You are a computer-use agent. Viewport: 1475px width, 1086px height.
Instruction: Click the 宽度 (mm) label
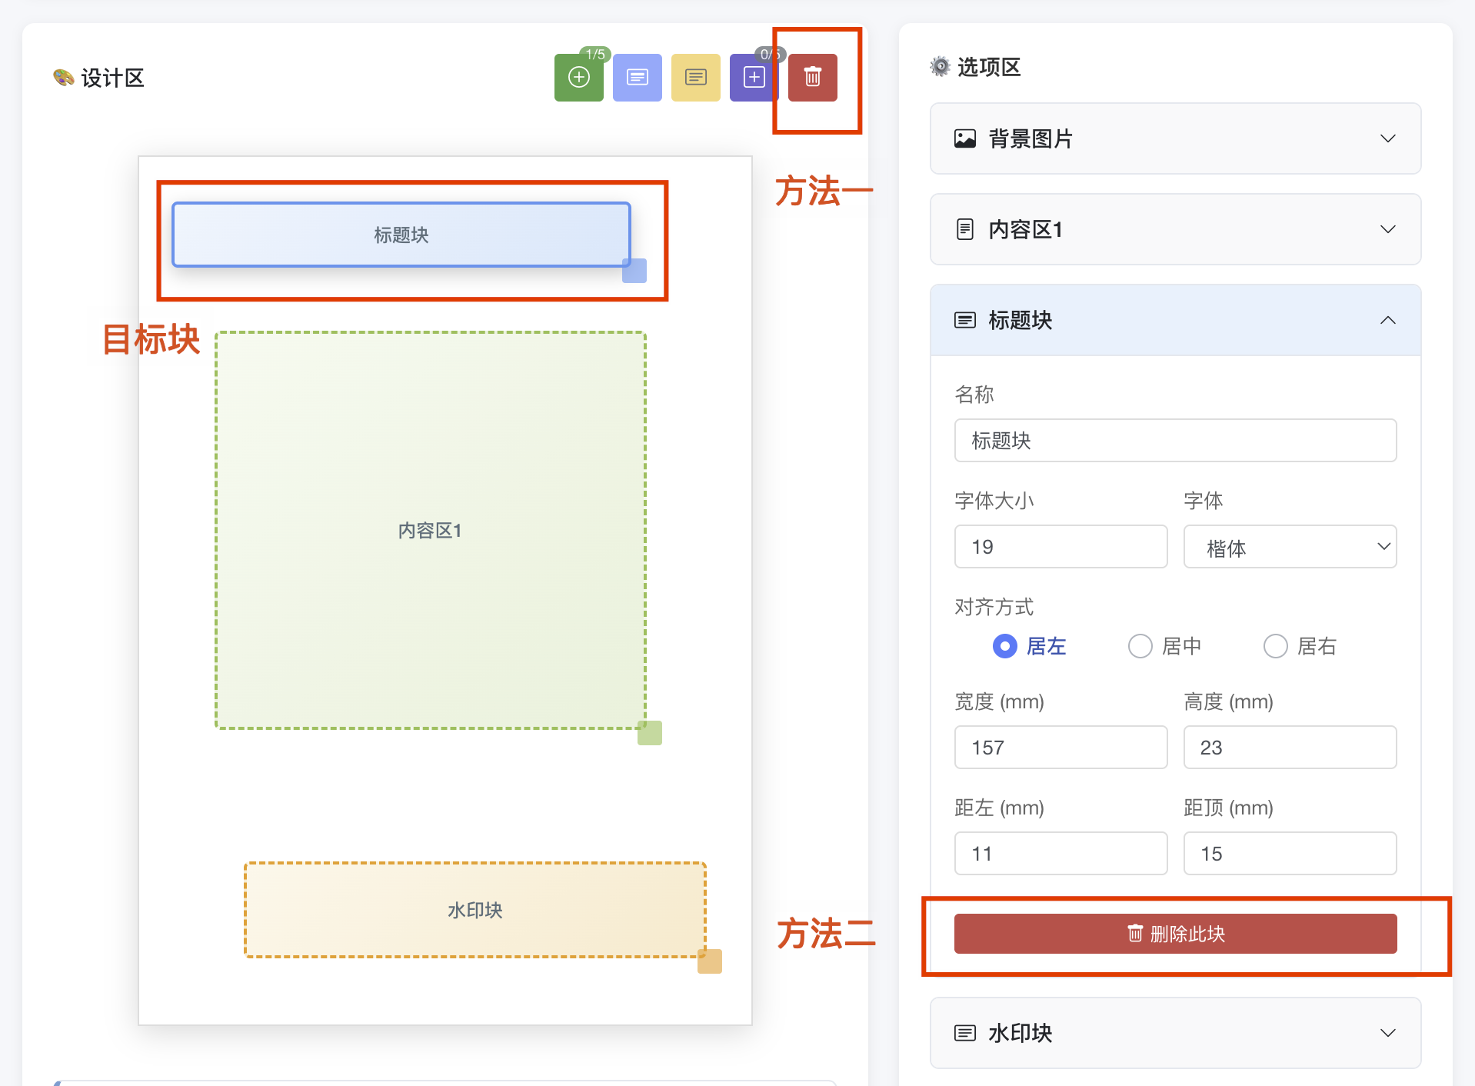pyautogui.click(x=999, y=701)
